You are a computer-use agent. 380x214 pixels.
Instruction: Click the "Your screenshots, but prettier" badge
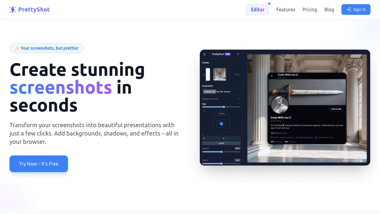pos(47,48)
